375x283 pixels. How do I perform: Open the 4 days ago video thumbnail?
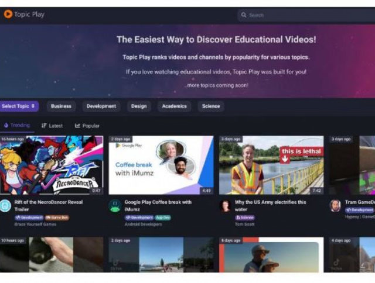(x=352, y=254)
